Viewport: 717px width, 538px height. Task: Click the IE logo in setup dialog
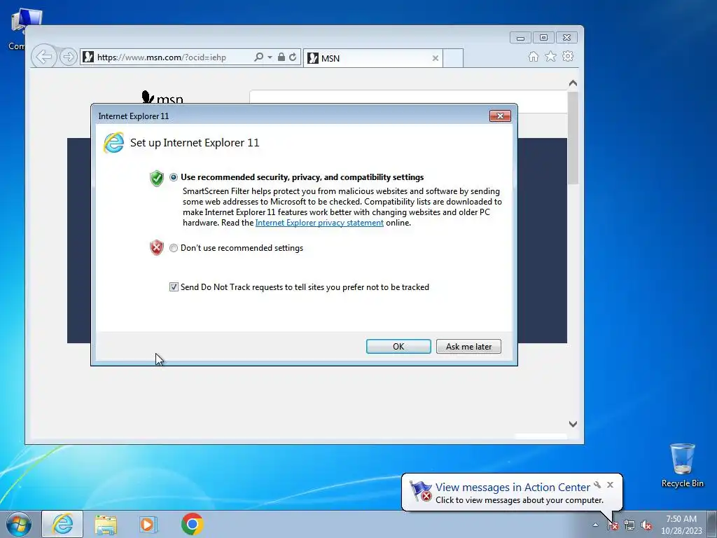pyautogui.click(x=113, y=143)
